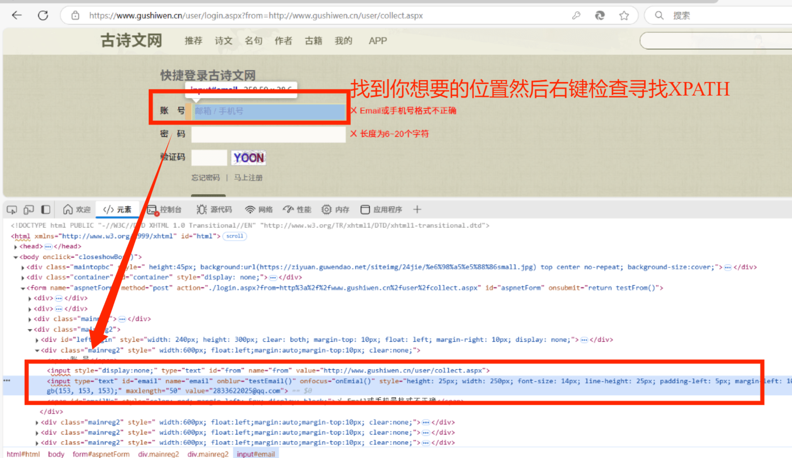This screenshot has width=792, height=458.
Task: Open the 我的 navigation item
Action: pos(344,41)
